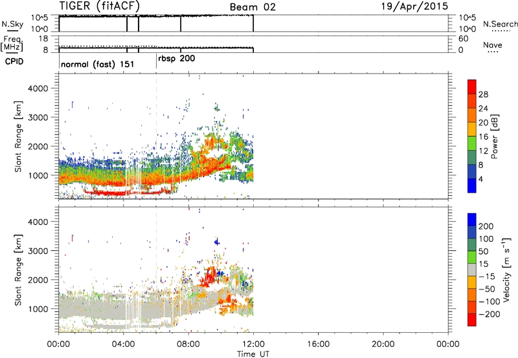Click the 08:00 time tick label
The height and width of the screenshot is (358, 518).
[x=188, y=344]
